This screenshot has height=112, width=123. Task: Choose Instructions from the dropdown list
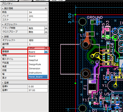pyautogui.click(x=35, y=73)
